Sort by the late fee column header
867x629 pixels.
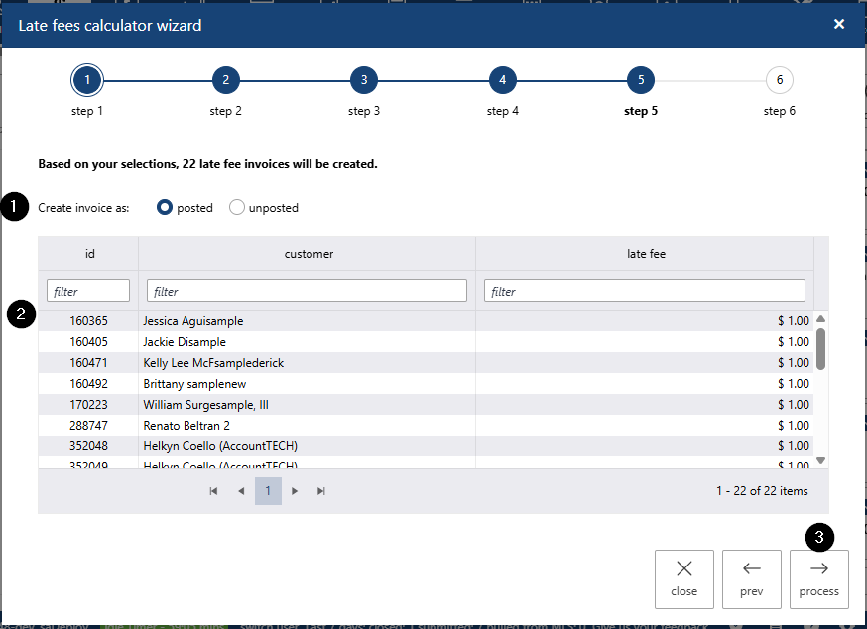pos(646,254)
